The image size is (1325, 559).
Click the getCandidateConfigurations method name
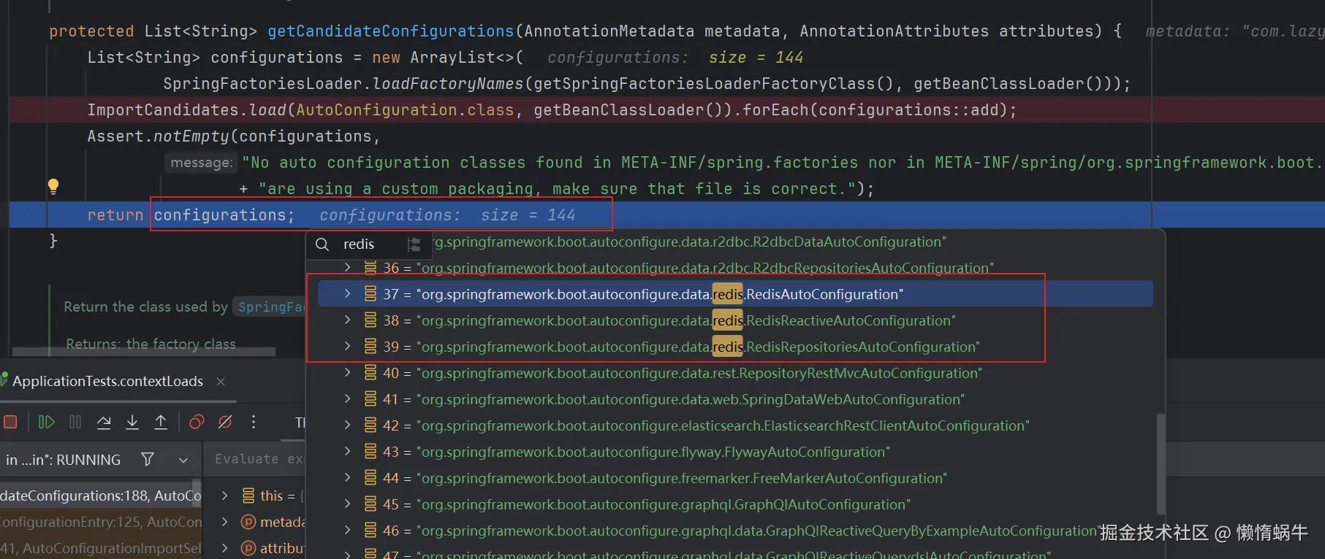[x=391, y=31]
